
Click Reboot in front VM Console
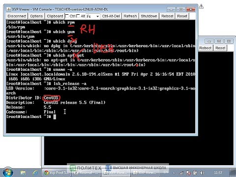pyautogui.click(x=167, y=16)
